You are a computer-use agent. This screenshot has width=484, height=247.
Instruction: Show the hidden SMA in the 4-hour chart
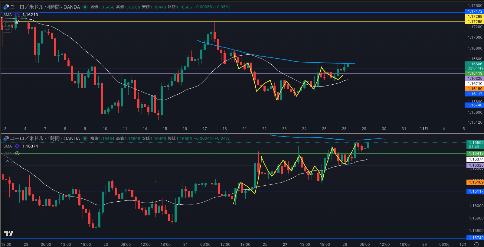tap(17, 22)
